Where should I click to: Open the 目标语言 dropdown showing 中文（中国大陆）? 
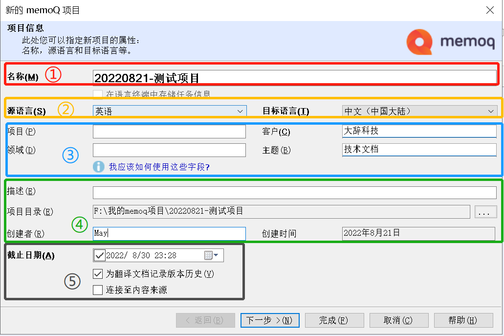(419, 111)
